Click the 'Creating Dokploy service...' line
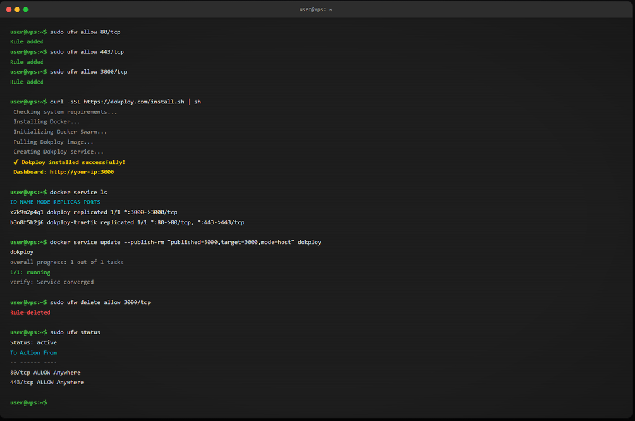 point(58,152)
